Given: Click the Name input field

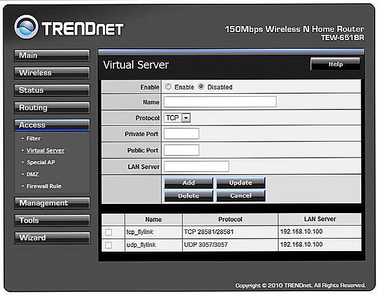Looking at the screenshot, I should pos(220,102).
